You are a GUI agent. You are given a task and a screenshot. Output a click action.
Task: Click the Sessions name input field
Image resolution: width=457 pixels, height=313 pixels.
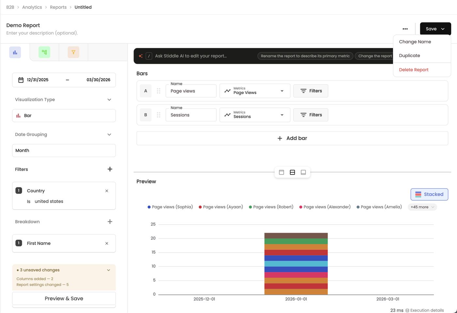point(191,115)
